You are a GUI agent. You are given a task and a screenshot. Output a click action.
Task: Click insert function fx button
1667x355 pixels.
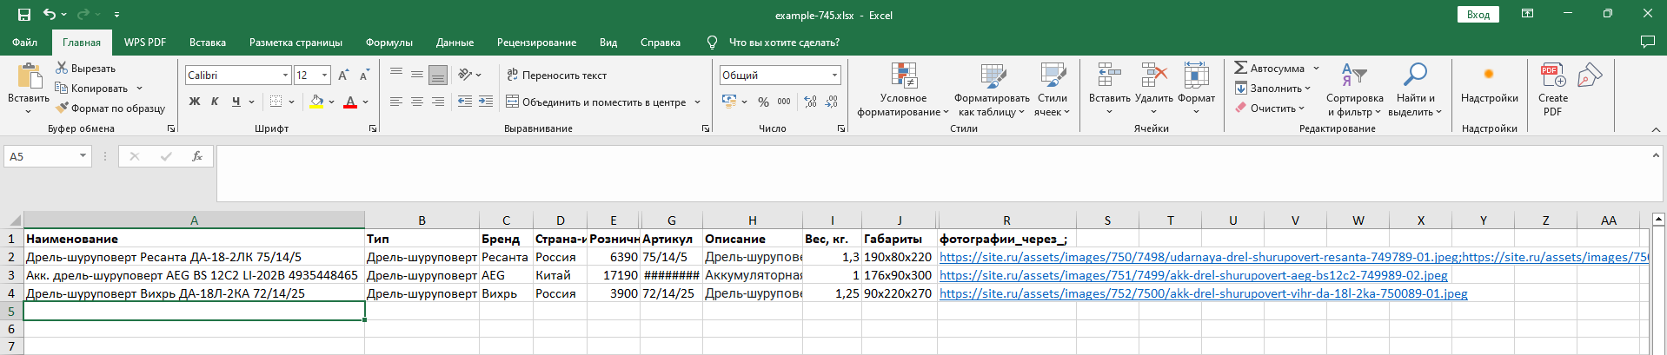click(197, 156)
